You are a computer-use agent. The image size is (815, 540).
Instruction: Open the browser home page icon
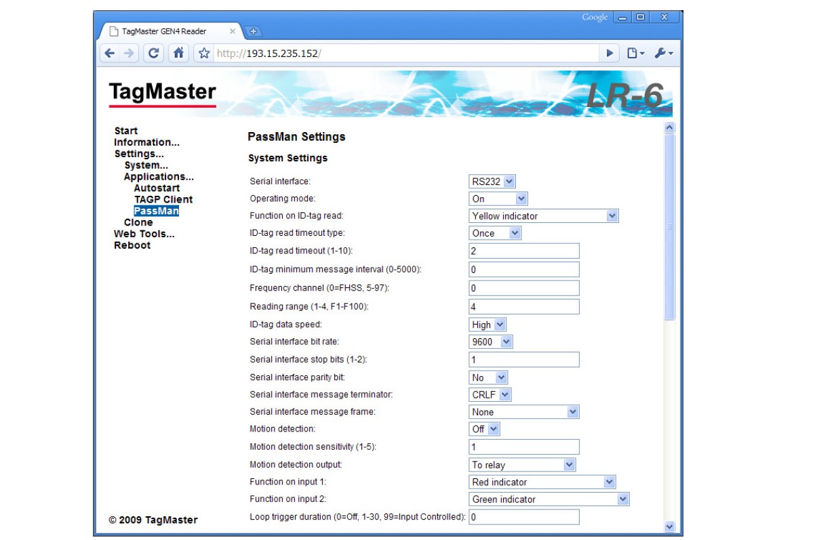[x=178, y=53]
